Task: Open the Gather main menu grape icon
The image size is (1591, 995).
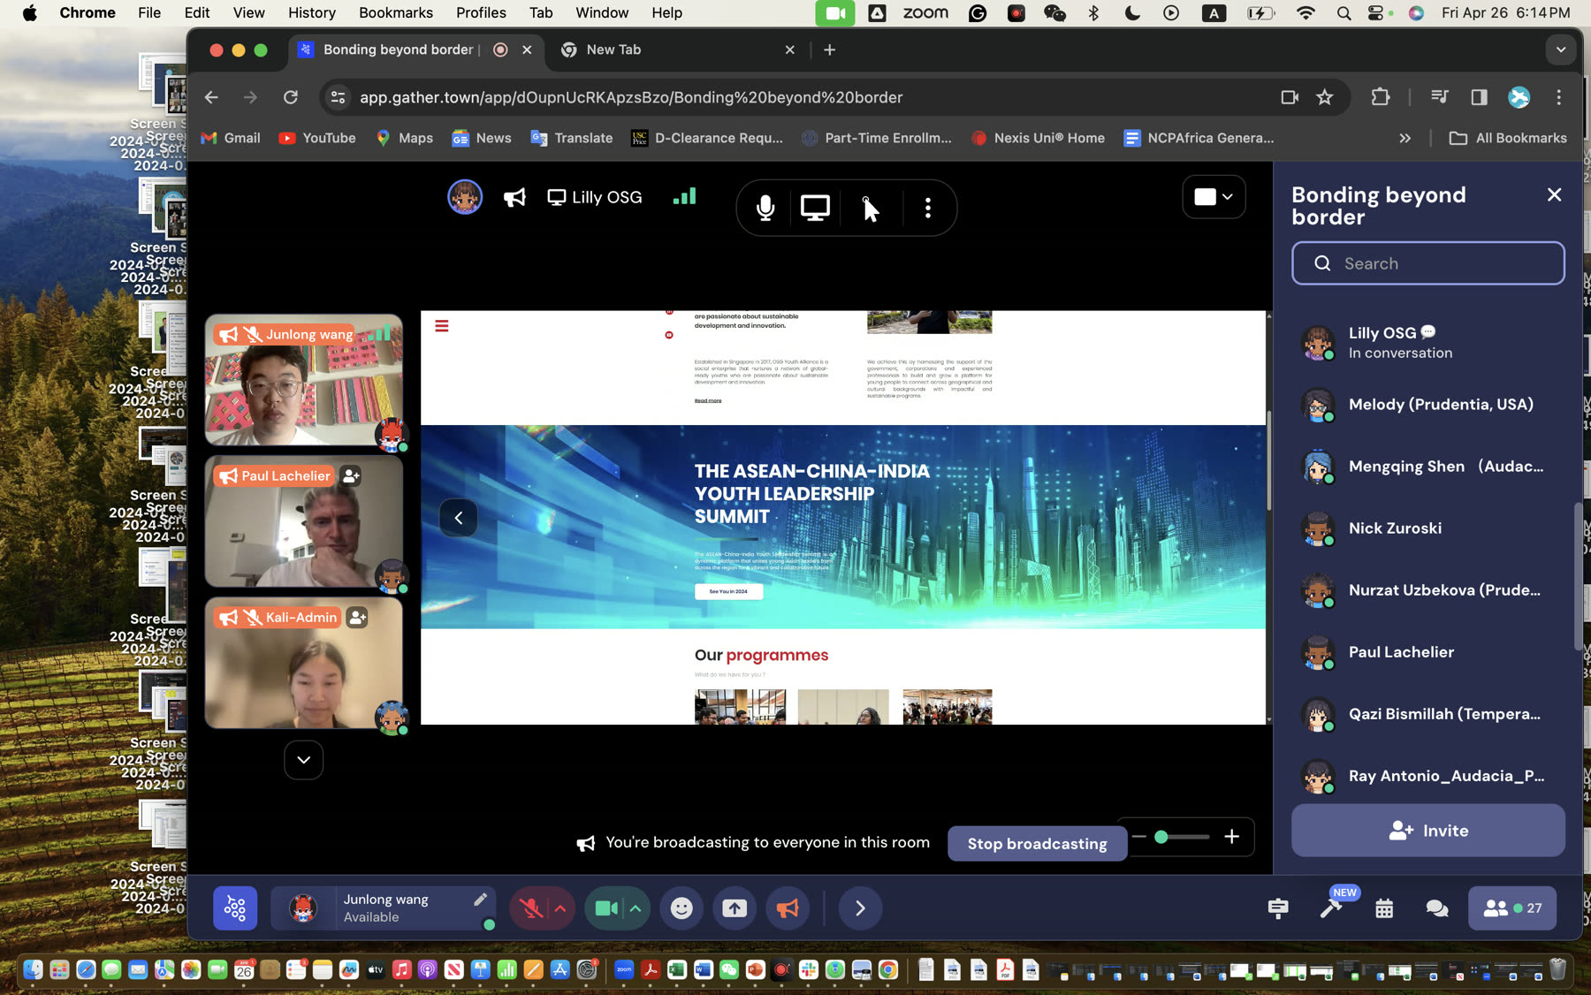Action: [235, 908]
